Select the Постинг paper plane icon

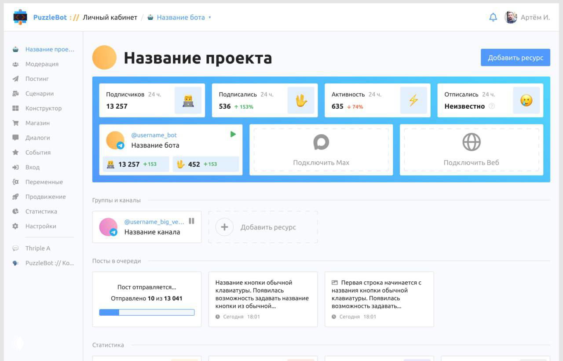pos(15,79)
